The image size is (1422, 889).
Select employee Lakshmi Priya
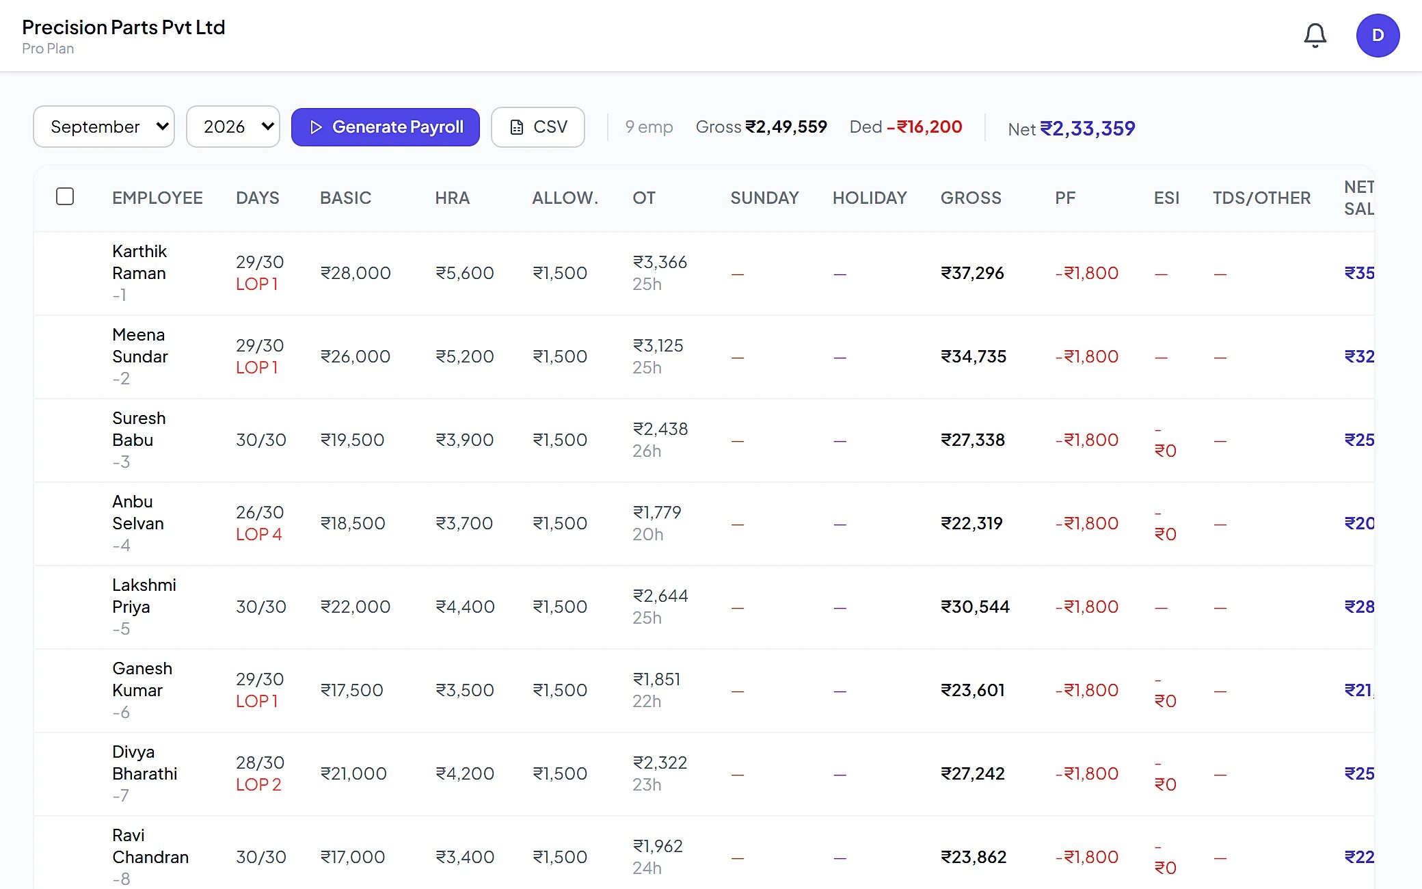pos(144,596)
